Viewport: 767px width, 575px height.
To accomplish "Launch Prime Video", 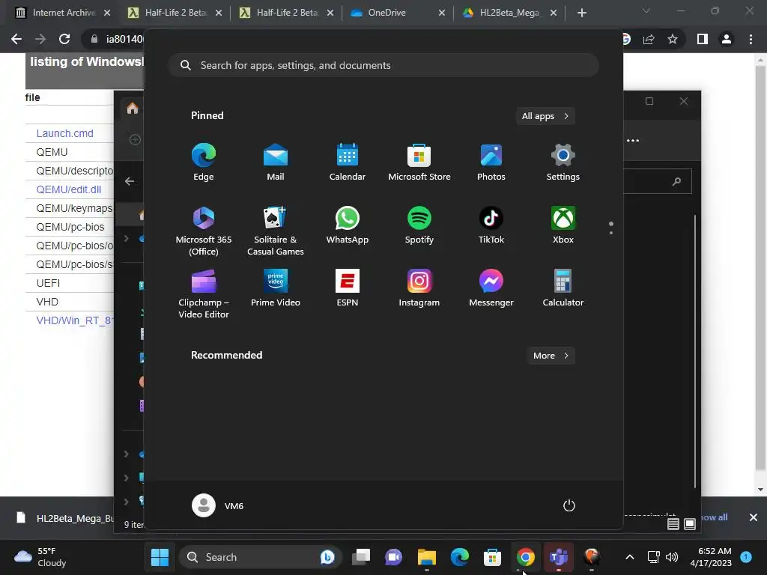I will [x=276, y=288].
